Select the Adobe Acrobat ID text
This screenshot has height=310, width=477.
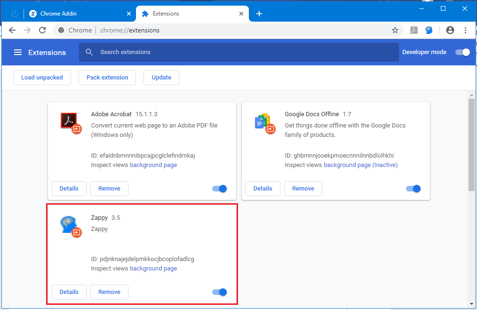click(x=143, y=156)
